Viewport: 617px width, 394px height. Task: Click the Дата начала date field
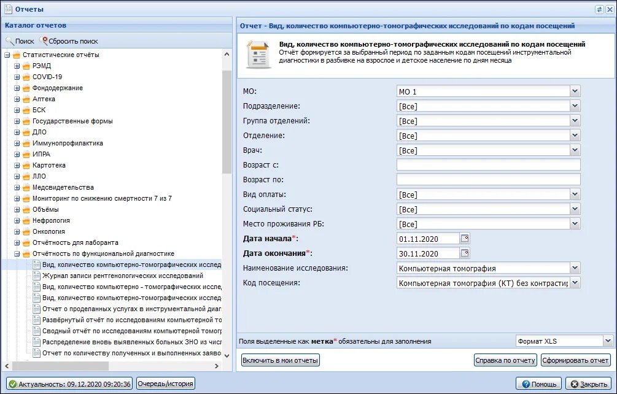[428, 239]
